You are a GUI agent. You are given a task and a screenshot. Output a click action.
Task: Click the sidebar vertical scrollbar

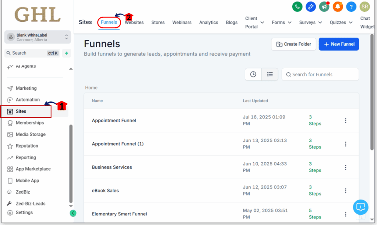pos(71,163)
